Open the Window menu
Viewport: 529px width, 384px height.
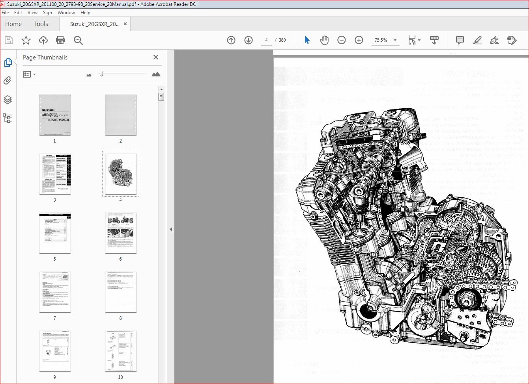coord(66,13)
